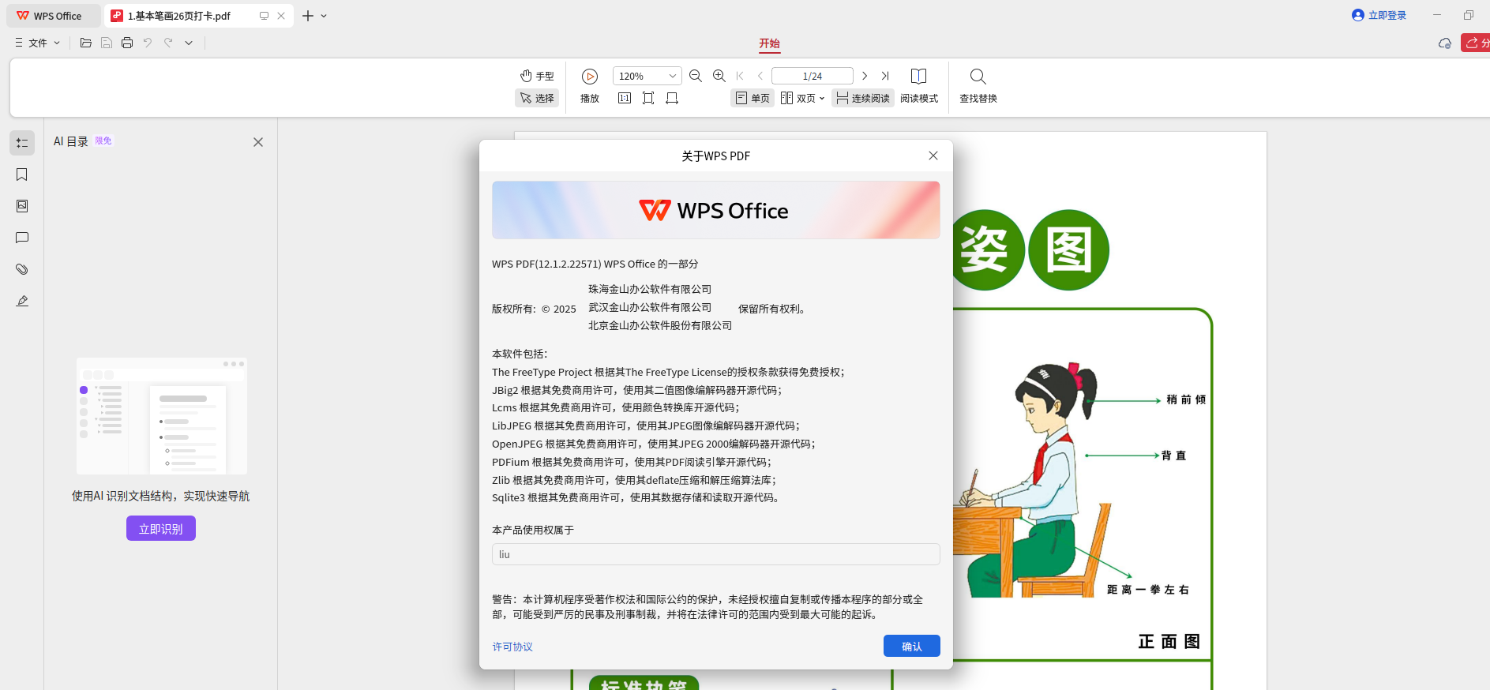This screenshot has width=1490, height=690.
Task: Open Reading mode (阅读模式)
Action: (919, 87)
